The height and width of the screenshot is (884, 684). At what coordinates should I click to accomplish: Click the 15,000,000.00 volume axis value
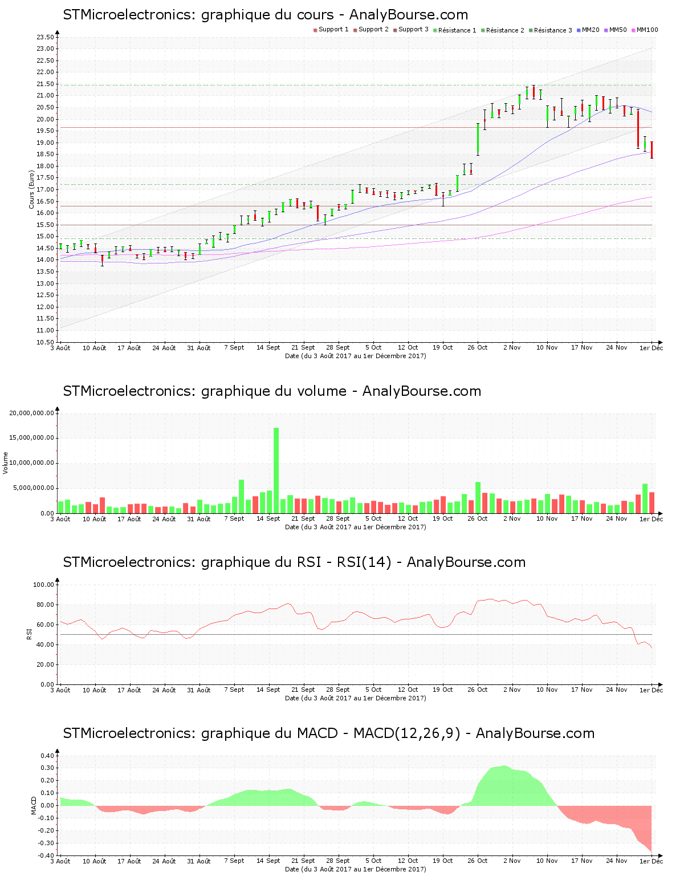[32, 438]
